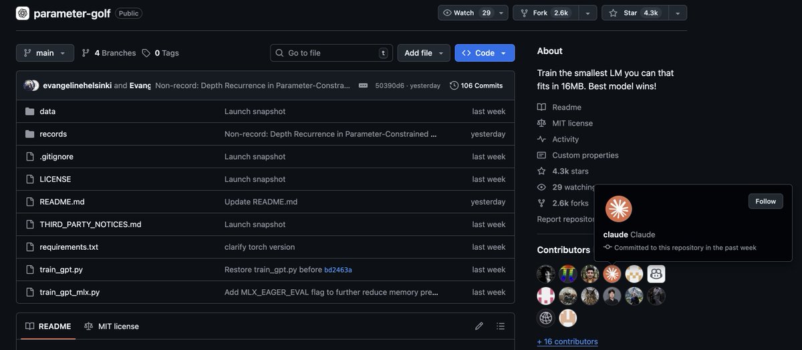Expand commit message details ellipsis
This screenshot has width=802, height=350.
click(x=363, y=85)
